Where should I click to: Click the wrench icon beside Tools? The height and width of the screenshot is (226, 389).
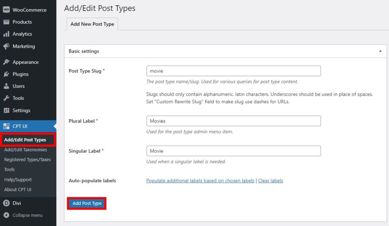tap(6, 98)
